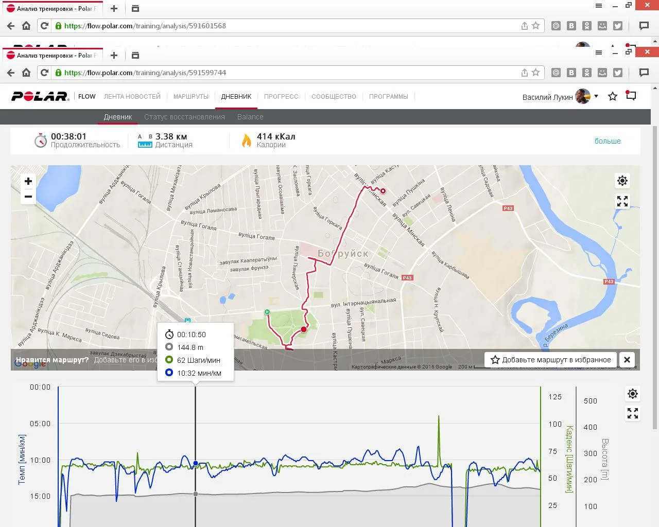Select the background window's Анализ тренировки tab
The image size is (659, 527).
pos(53,8)
